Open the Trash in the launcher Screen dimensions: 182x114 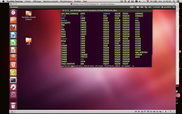tap(13, 106)
